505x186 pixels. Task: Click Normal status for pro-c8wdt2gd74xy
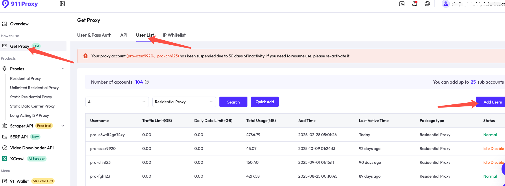coord(490,135)
